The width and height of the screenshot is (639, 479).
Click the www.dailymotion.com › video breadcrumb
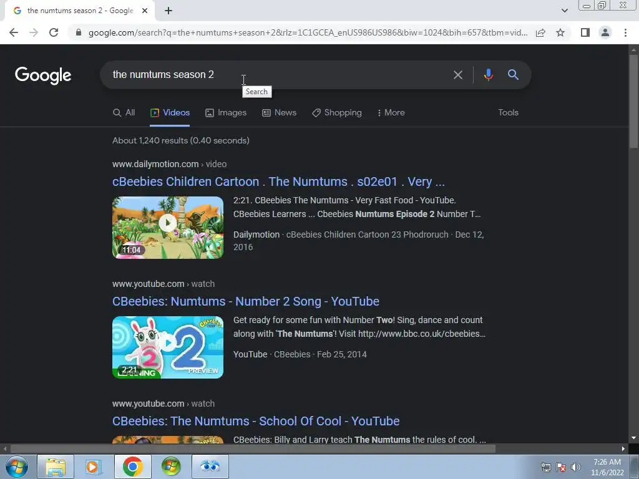pyautogui.click(x=170, y=164)
